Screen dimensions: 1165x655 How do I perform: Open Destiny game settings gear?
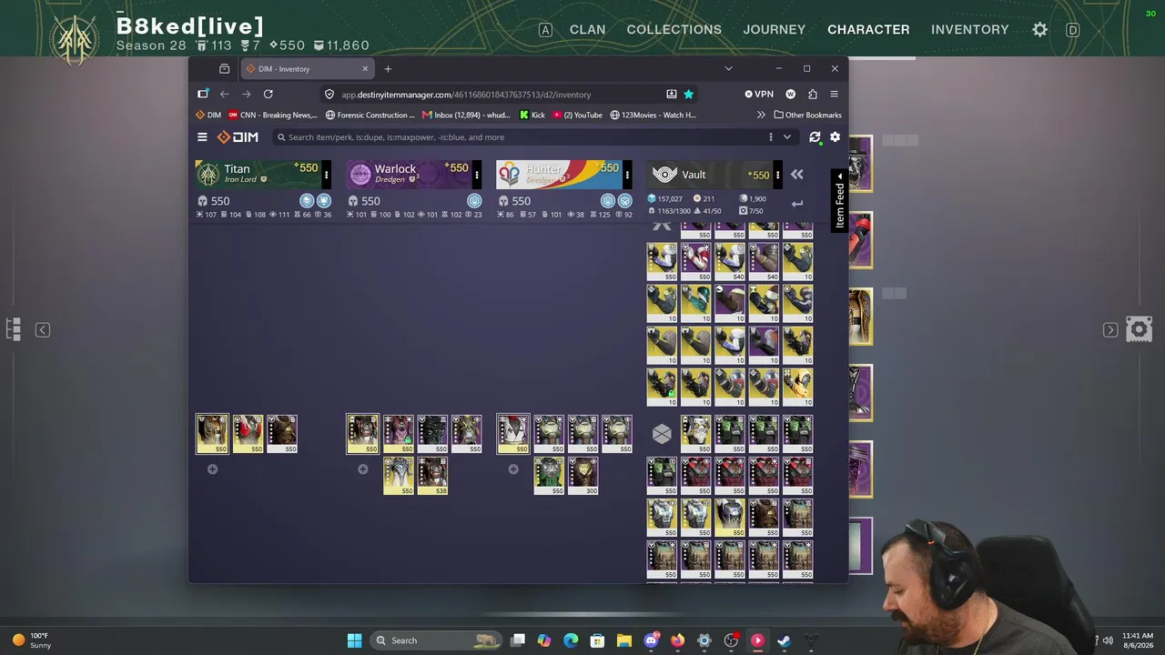click(x=1040, y=29)
